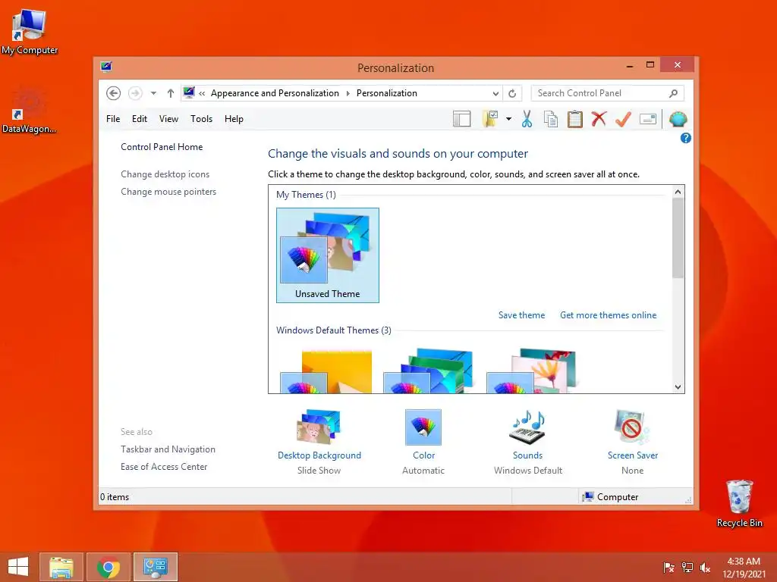Select the Unsaved Theme thumbnail
This screenshot has height=582, width=777.
pyautogui.click(x=328, y=255)
